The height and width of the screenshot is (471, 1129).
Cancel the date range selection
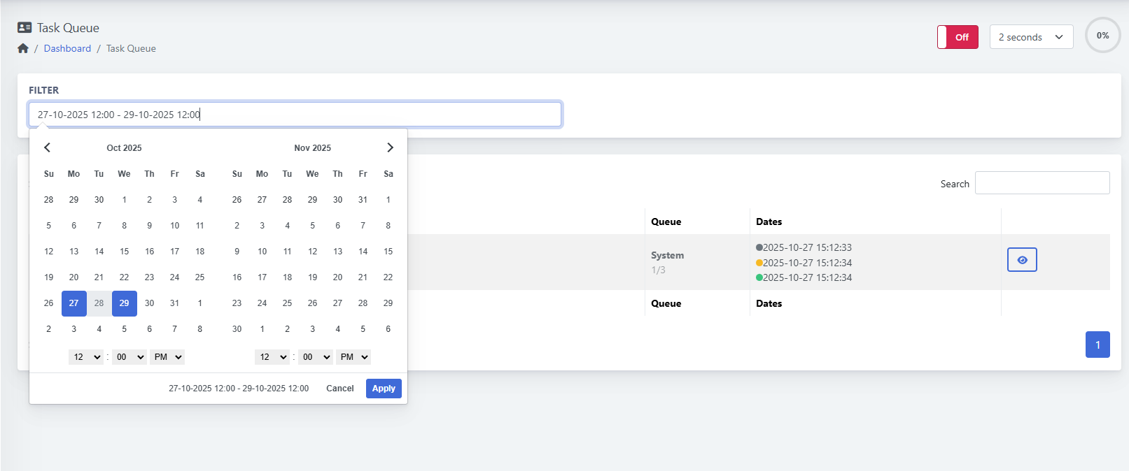(x=340, y=389)
